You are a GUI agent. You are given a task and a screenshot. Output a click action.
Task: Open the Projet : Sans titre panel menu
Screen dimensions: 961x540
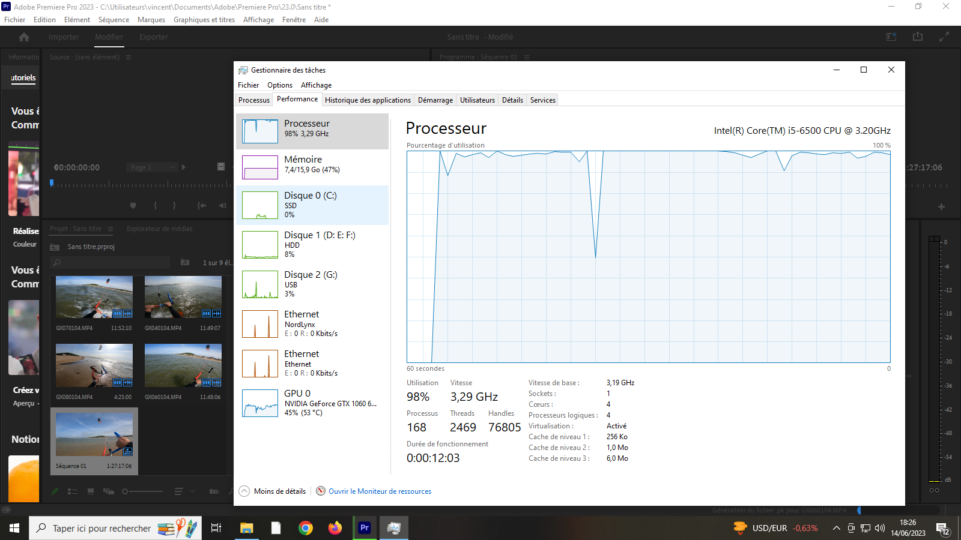111,229
